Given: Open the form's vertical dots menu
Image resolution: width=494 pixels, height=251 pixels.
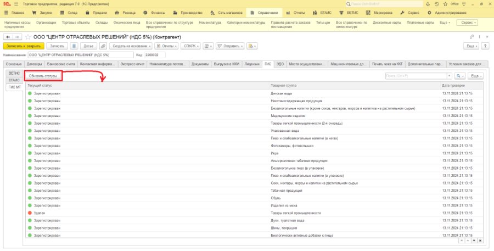Looking at the screenshot, I should click(480, 37).
